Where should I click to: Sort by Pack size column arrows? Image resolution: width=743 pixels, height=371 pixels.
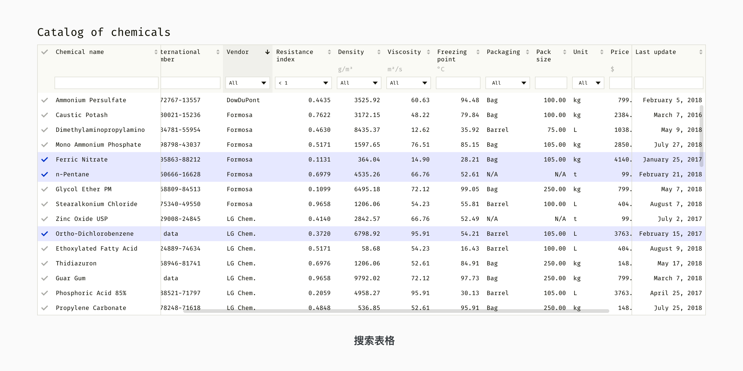[565, 52]
